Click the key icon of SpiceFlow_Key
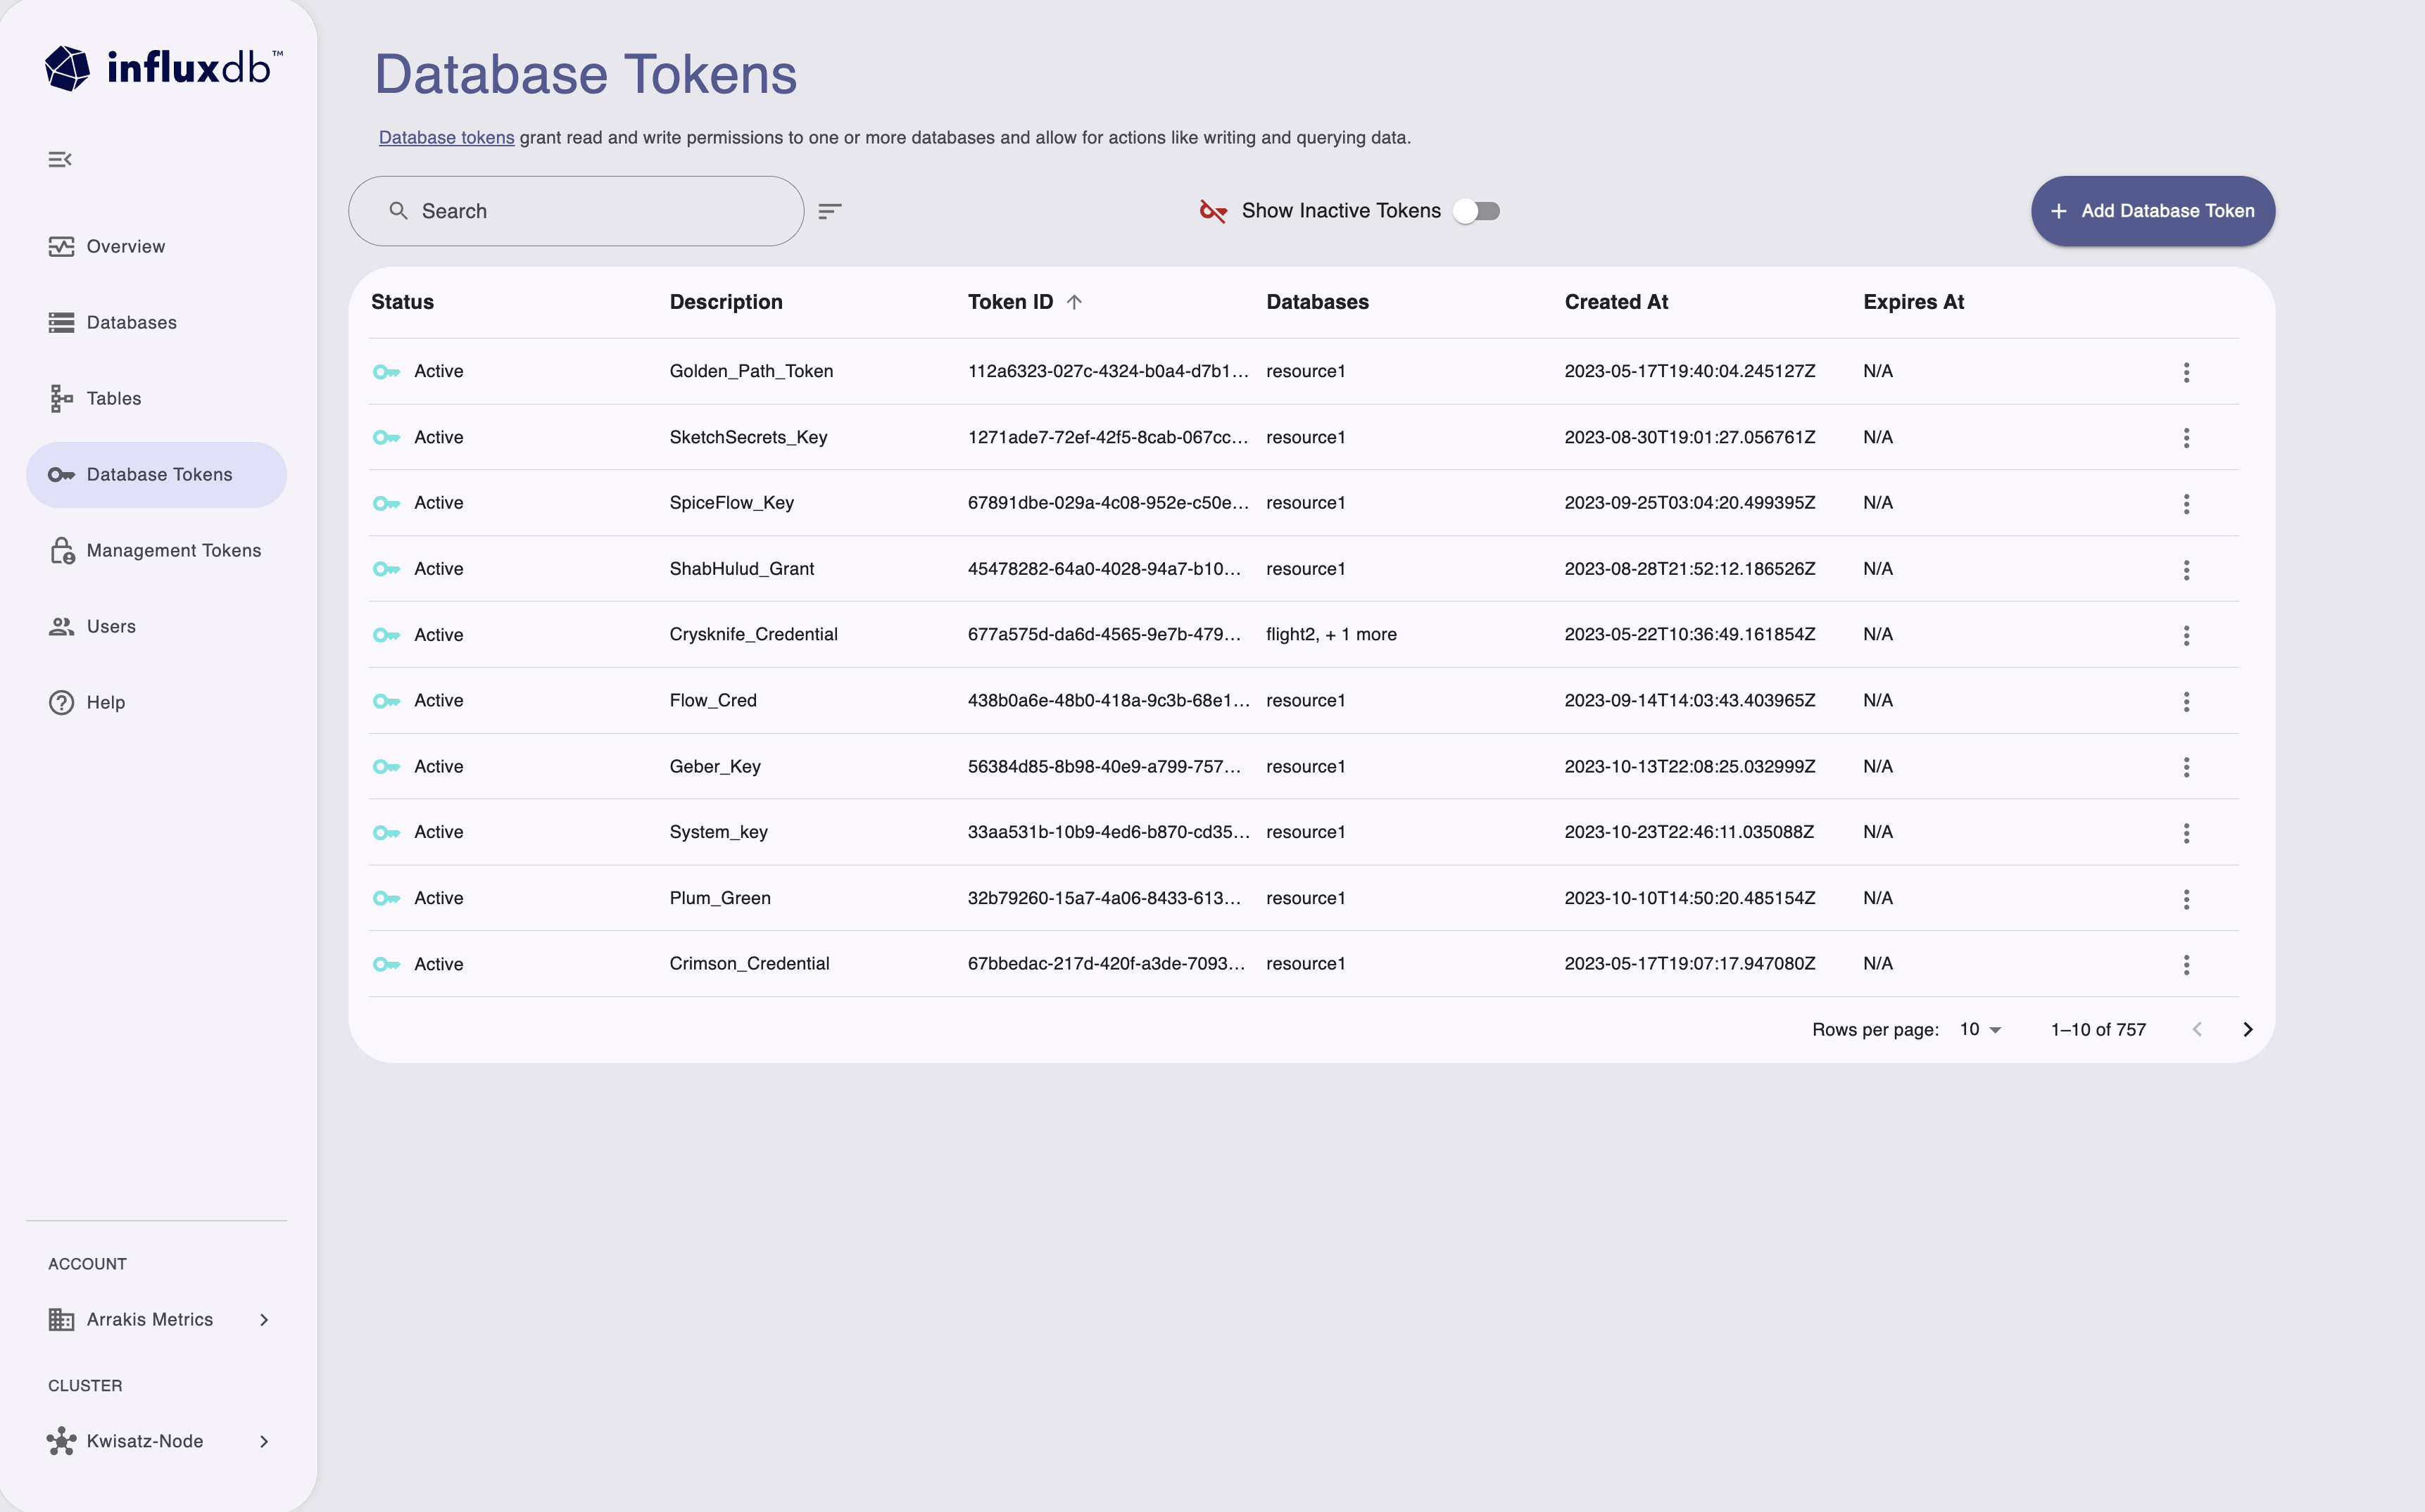The image size is (2425, 1512). coord(386,504)
